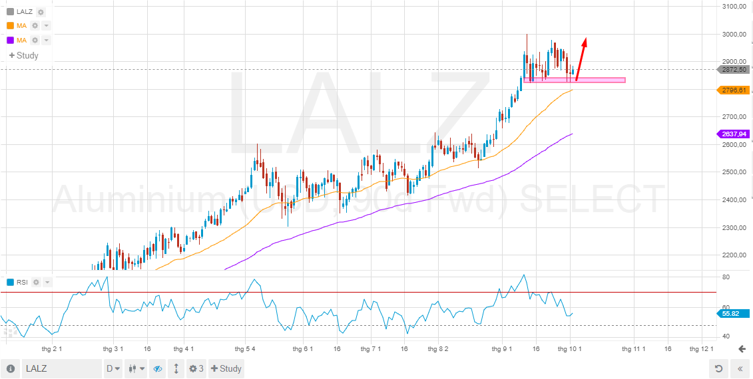Viewport: 753px width, 379px height.
Task: Open the chart type candlestick dropdown
Action: [x=136, y=369]
